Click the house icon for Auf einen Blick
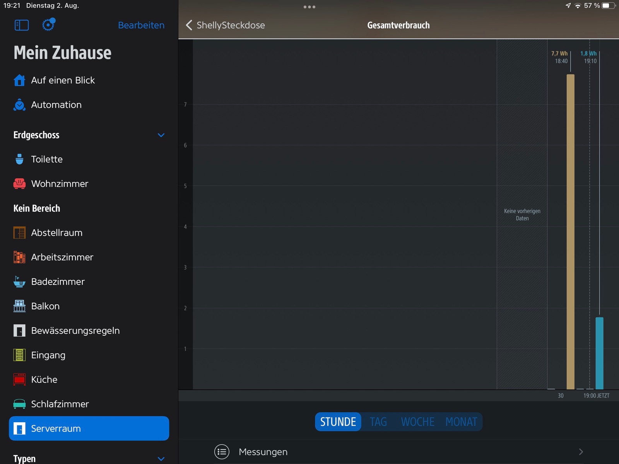This screenshot has height=464, width=619. pos(19,80)
